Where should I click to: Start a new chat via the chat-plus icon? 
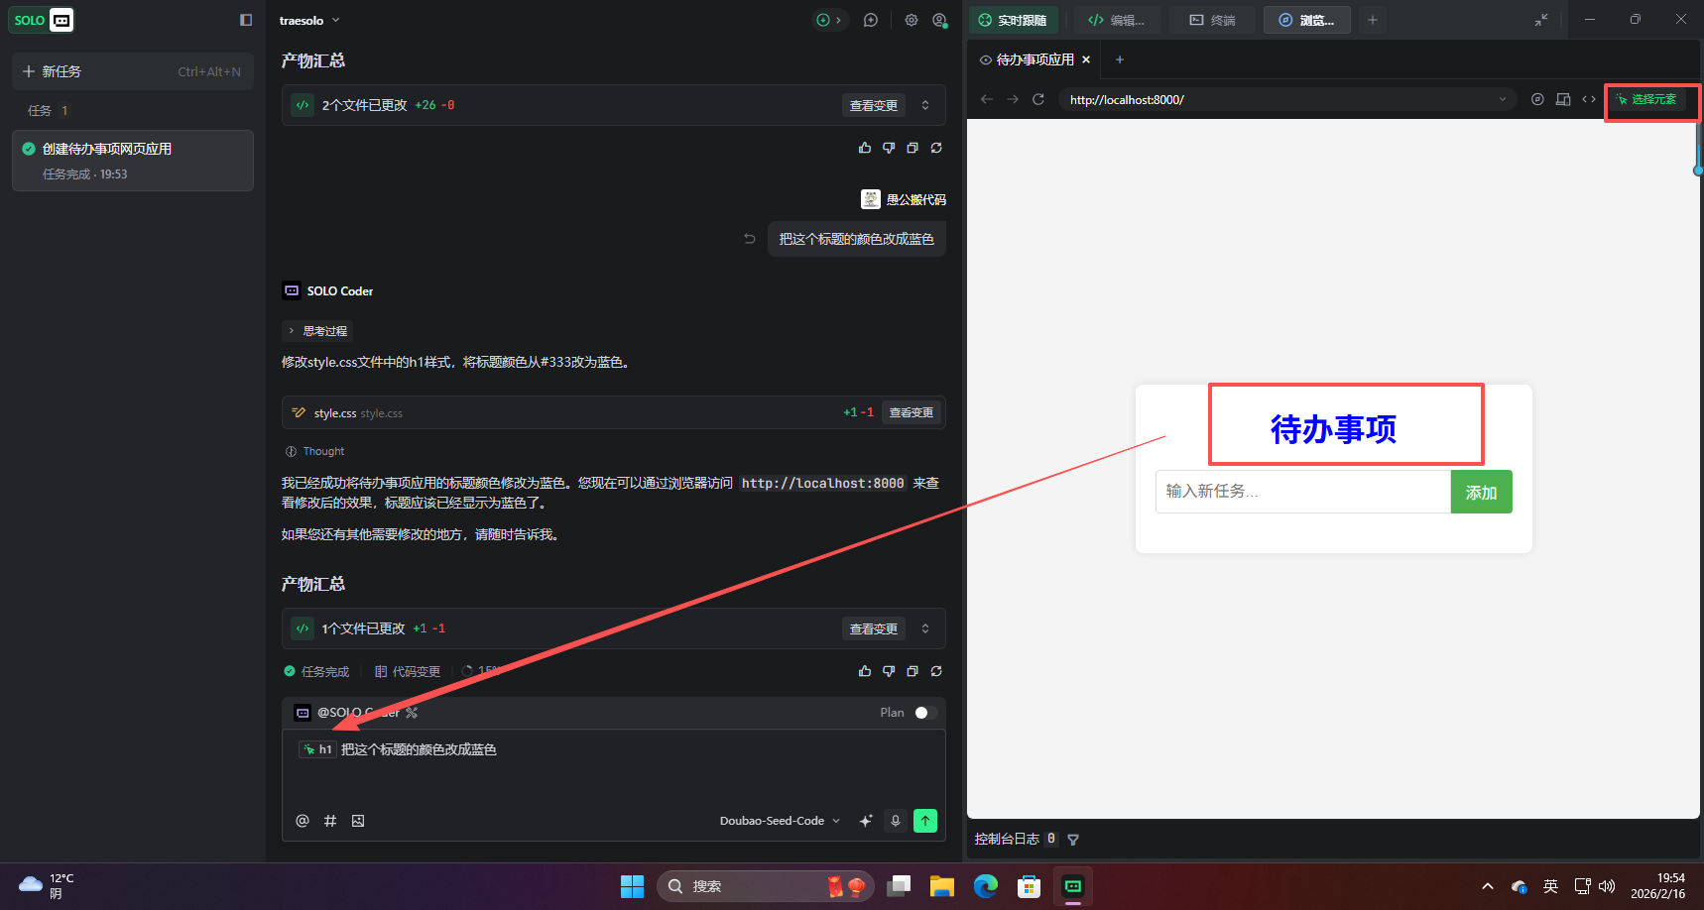click(870, 20)
